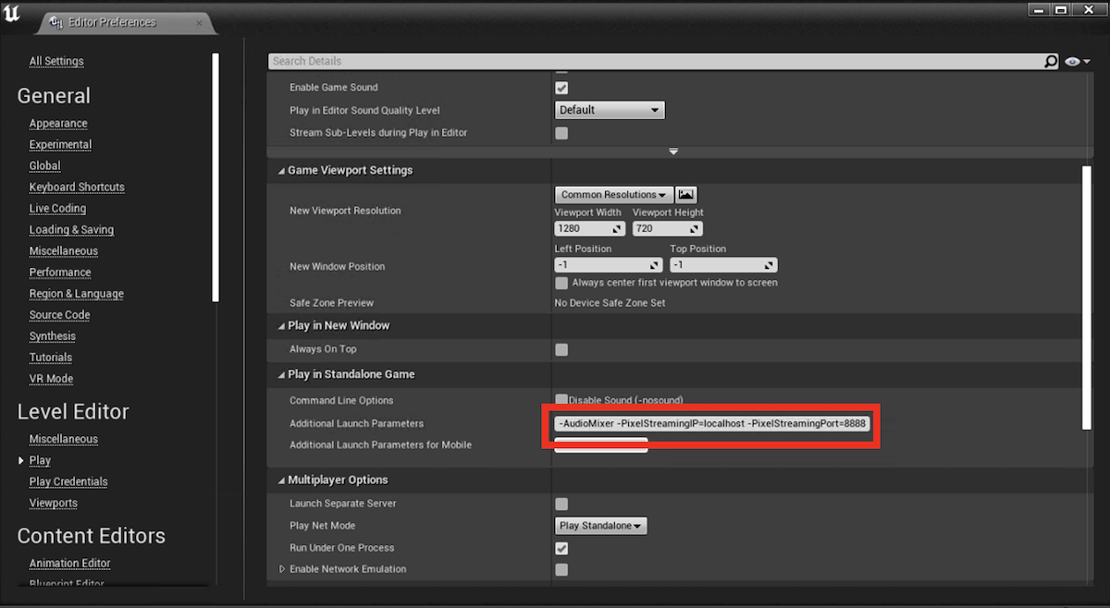Open Play in Editor Sound Quality dropdown

(610, 110)
